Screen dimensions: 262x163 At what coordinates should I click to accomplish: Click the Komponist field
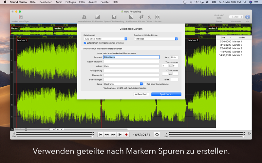tap(131, 75)
